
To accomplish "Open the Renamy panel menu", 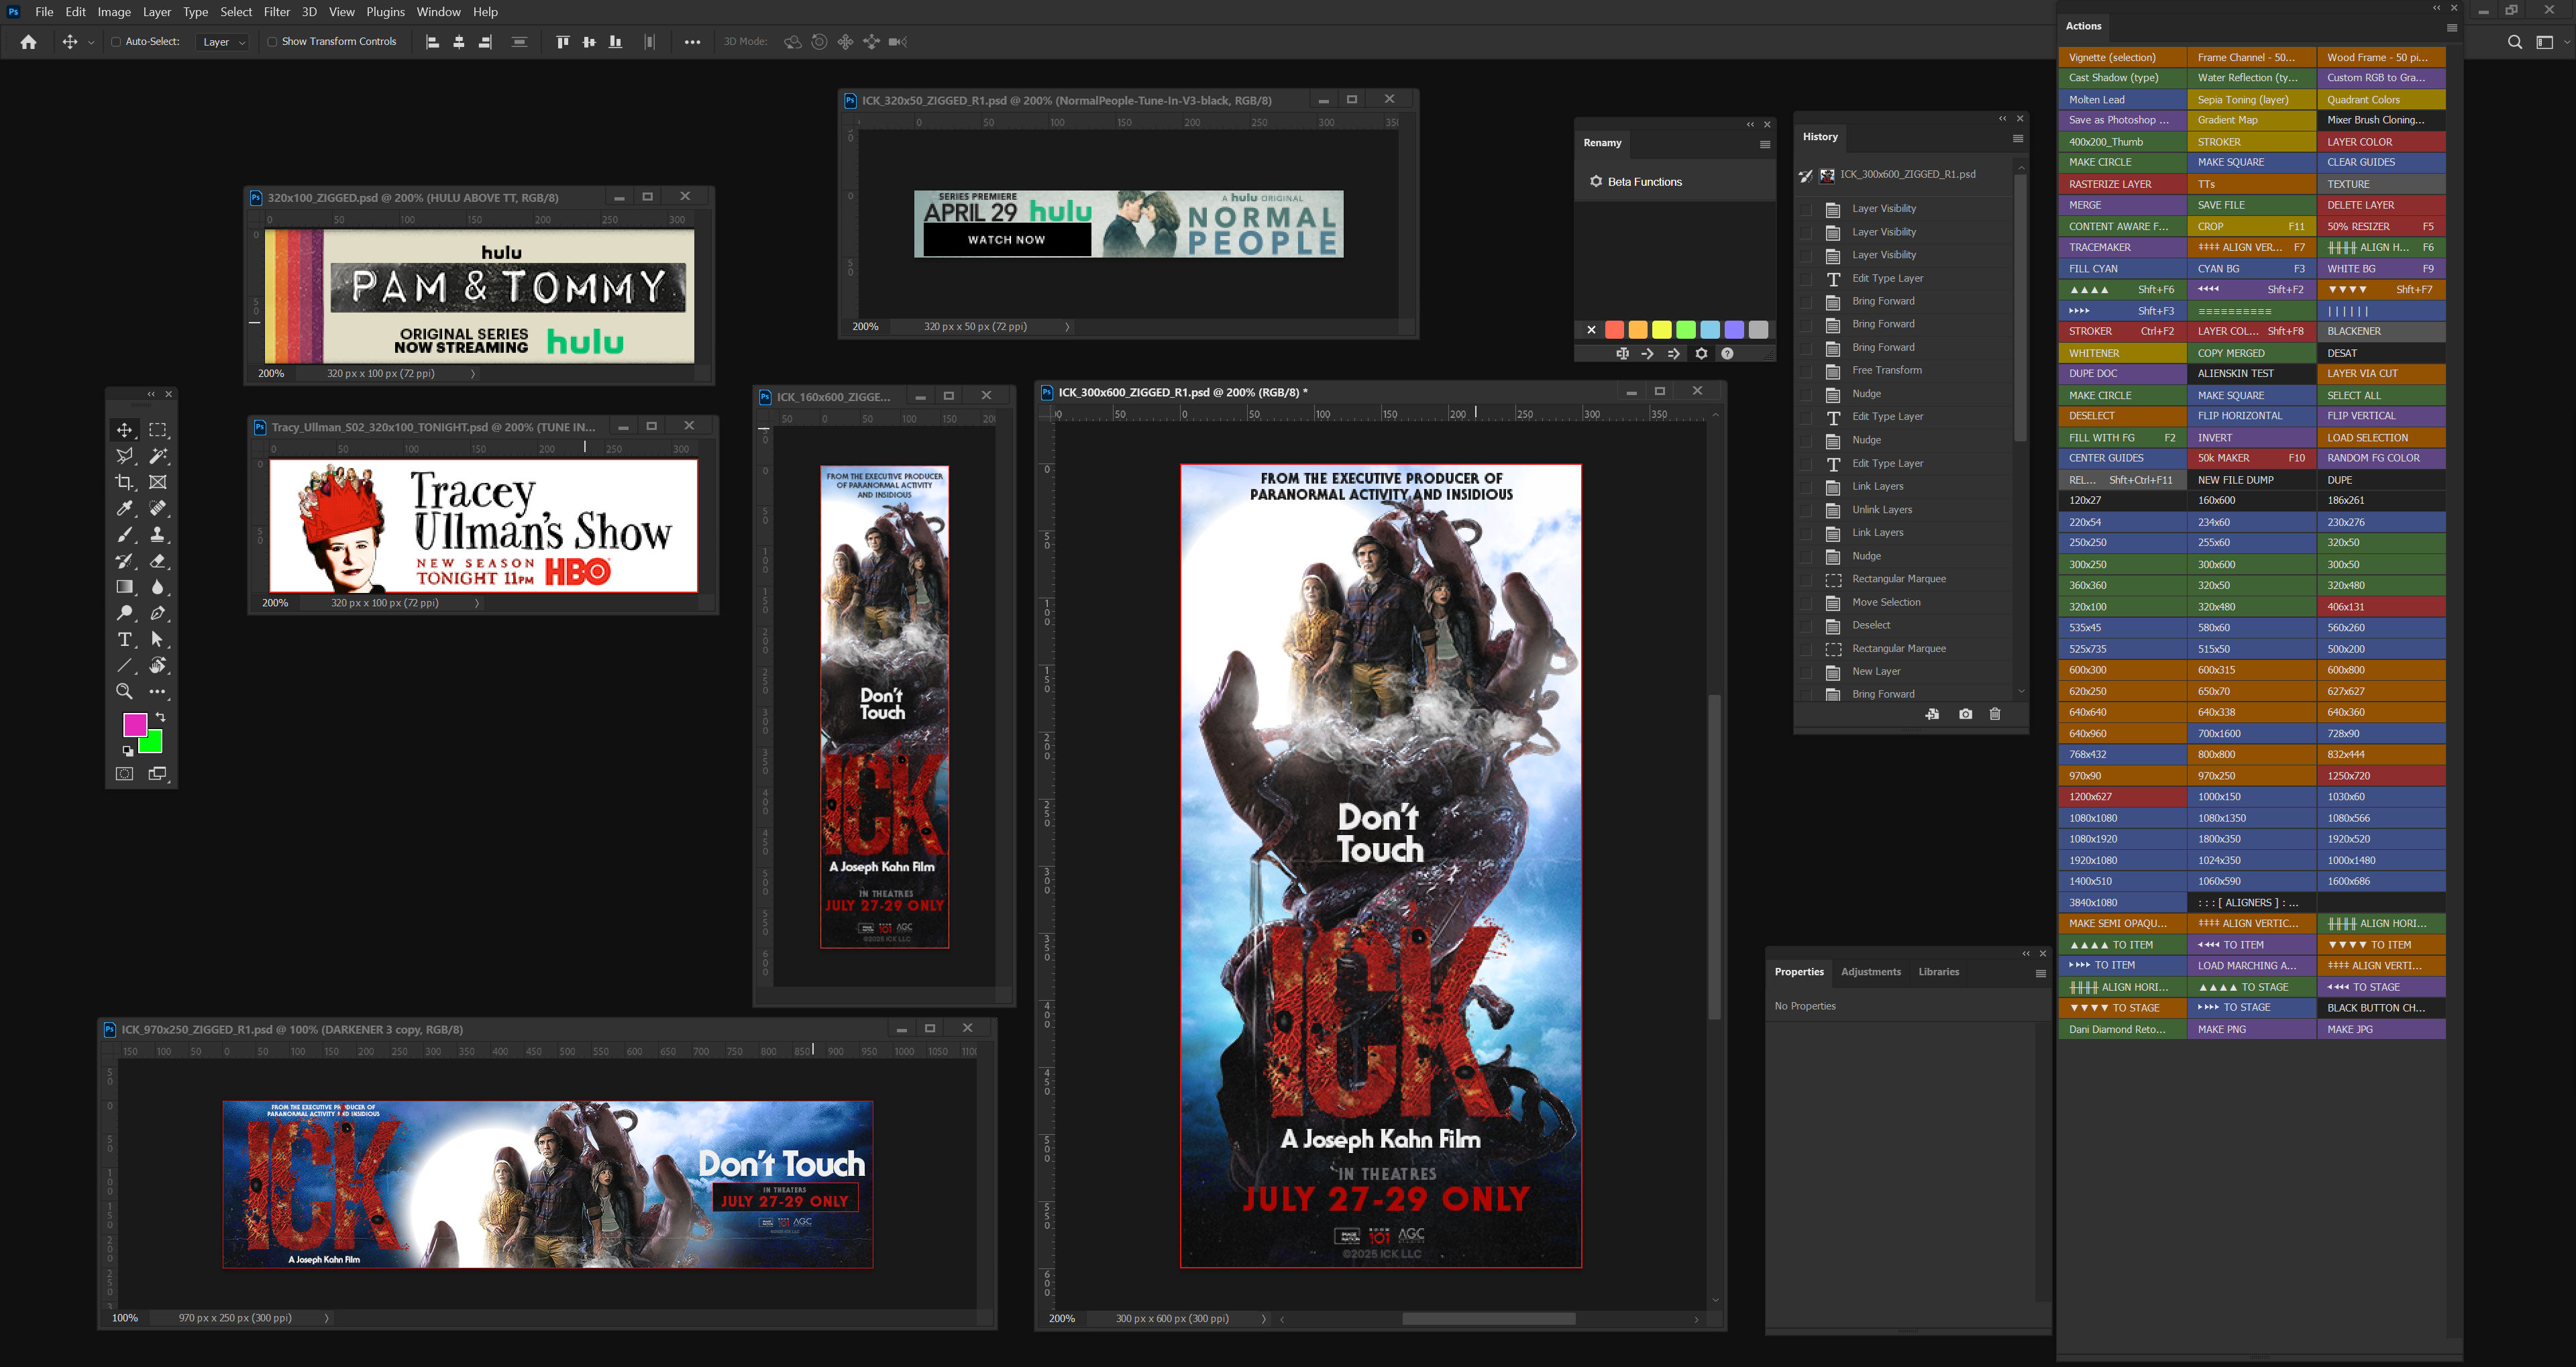I will point(1765,144).
